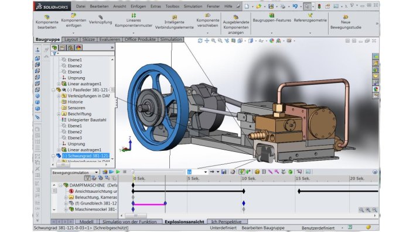Click the Animation wizard icon
The height and width of the screenshot is (232, 413).
[233, 172]
